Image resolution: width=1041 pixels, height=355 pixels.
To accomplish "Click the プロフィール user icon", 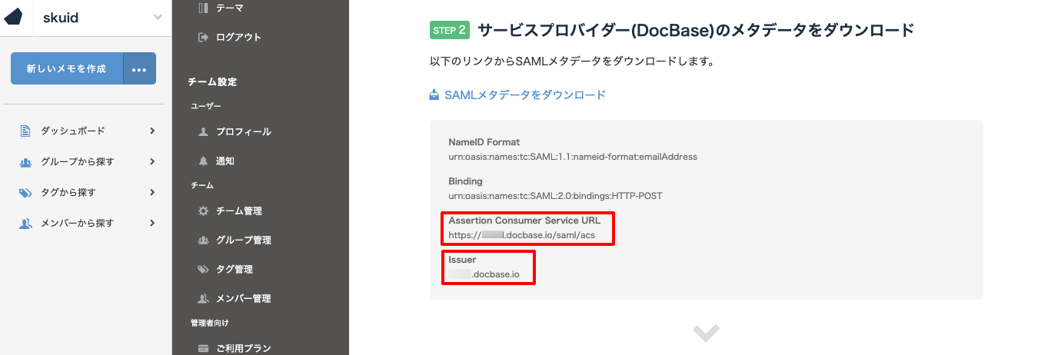I will [203, 132].
